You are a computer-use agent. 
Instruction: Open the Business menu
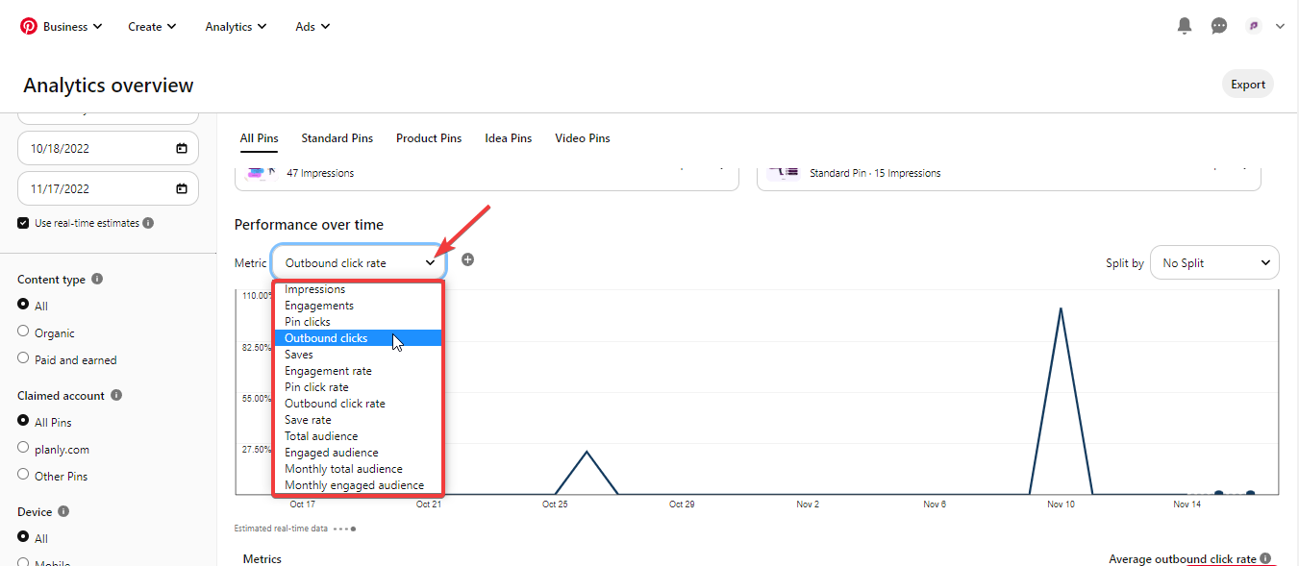tap(72, 27)
